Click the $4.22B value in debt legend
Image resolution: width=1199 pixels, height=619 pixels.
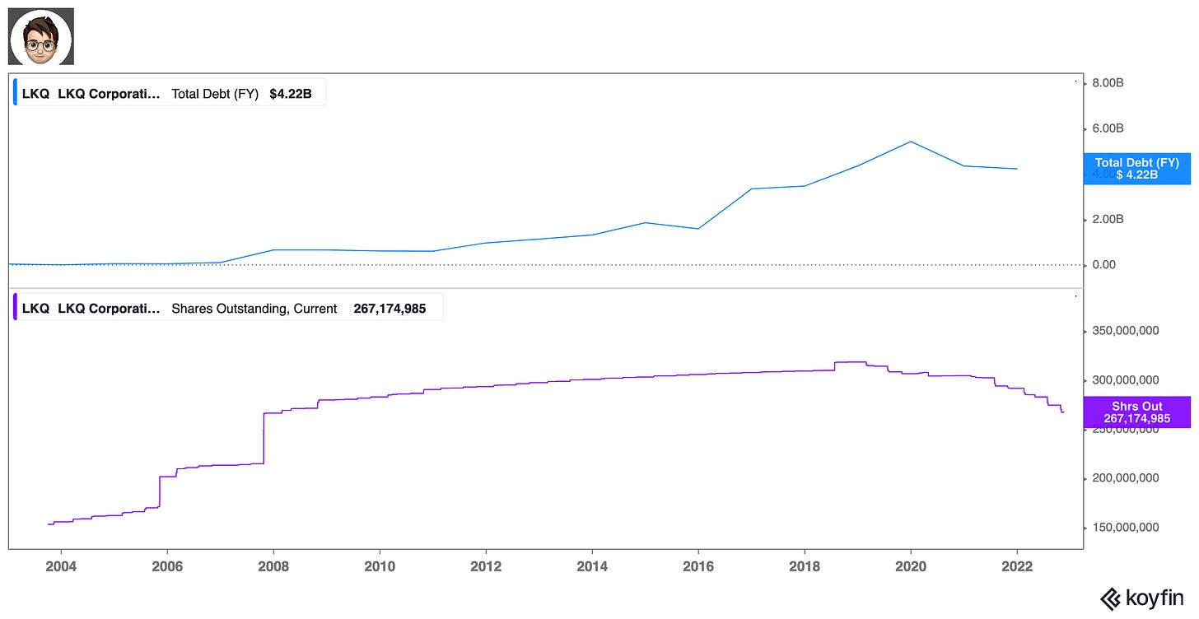pyautogui.click(x=291, y=94)
